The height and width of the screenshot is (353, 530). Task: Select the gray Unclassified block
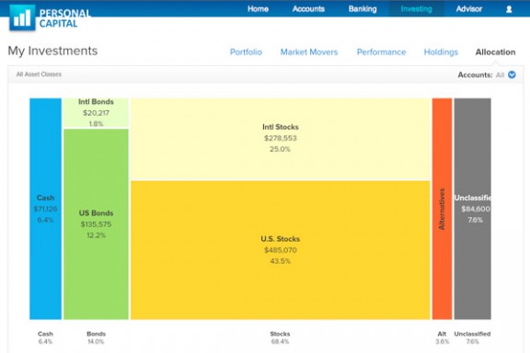(x=472, y=209)
